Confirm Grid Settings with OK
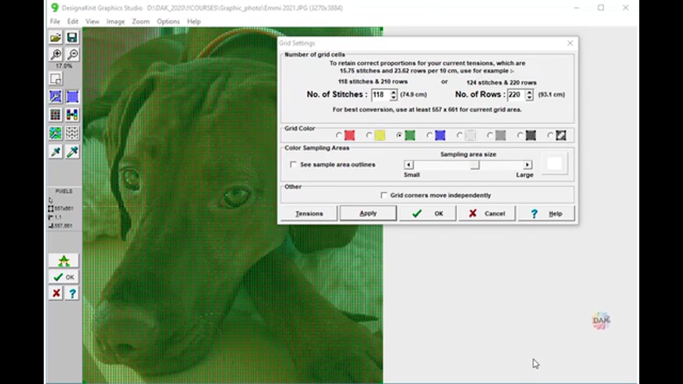The height and width of the screenshot is (384, 683). point(427,213)
